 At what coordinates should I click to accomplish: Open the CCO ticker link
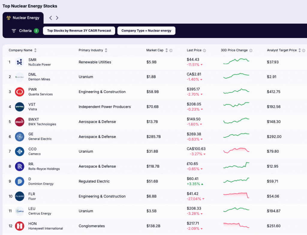(x=32, y=149)
